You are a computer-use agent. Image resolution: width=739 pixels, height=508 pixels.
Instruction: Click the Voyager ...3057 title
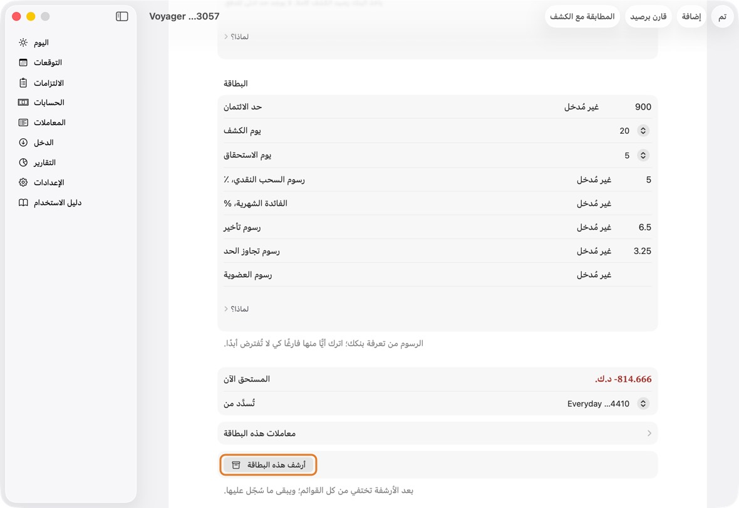(x=184, y=16)
